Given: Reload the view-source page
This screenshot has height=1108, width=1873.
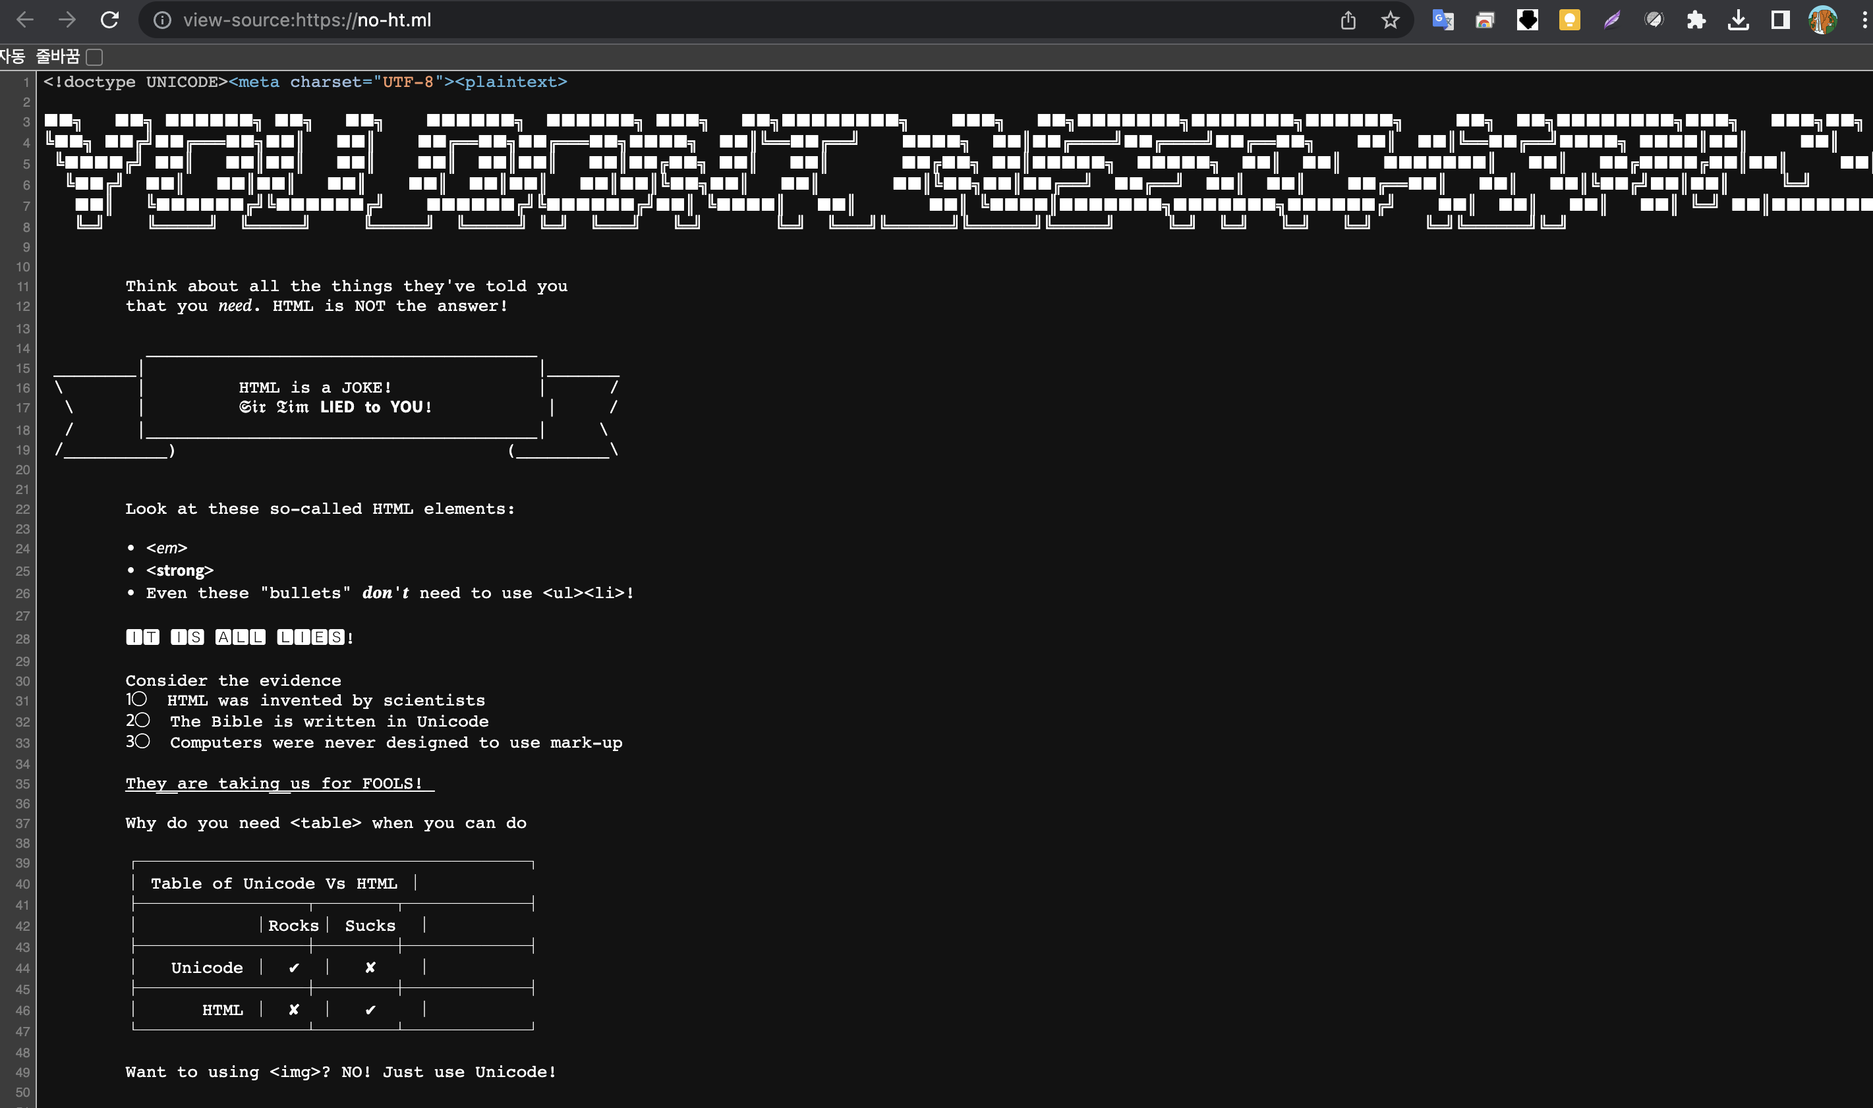Looking at the screenshot, I should click(x=110, y=20).
